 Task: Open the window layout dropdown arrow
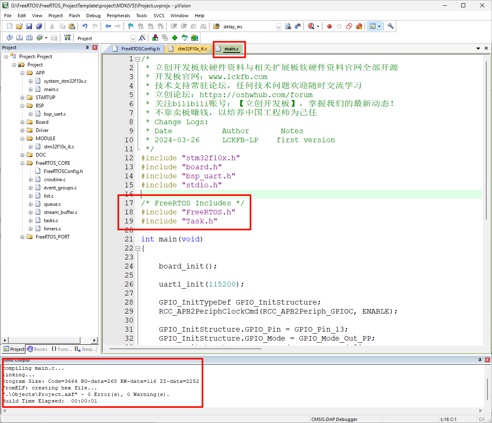(379, 26)
